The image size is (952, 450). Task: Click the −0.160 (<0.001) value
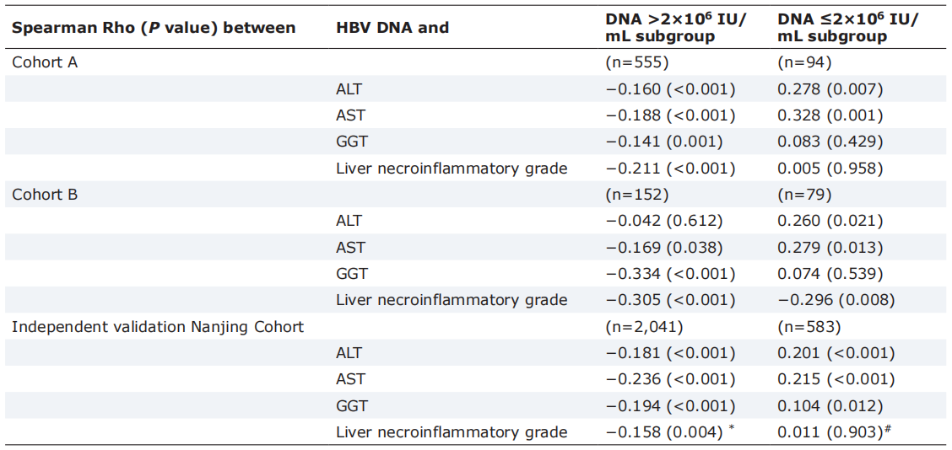pyautogui.click(x=670, y=89)
